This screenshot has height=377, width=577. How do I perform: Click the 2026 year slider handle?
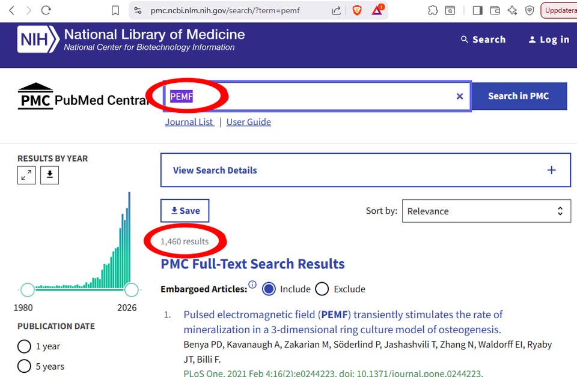(x=131, y=290)
